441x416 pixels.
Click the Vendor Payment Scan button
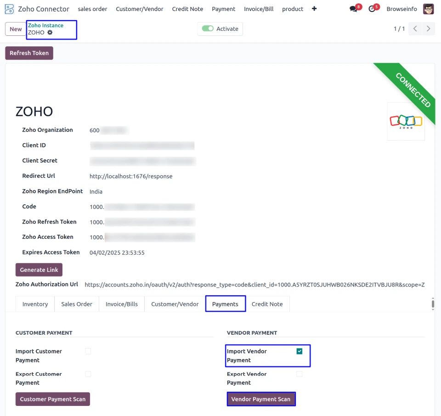pyautogui.click(x=261, y=399)
